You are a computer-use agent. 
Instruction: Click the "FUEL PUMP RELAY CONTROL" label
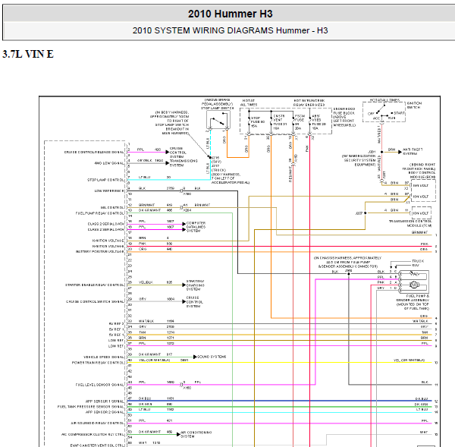click(x=99, y=213)
